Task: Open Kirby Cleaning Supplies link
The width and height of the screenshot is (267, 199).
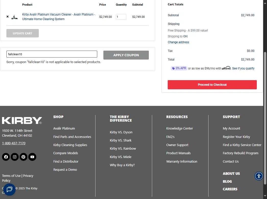Action: [70, 145]
